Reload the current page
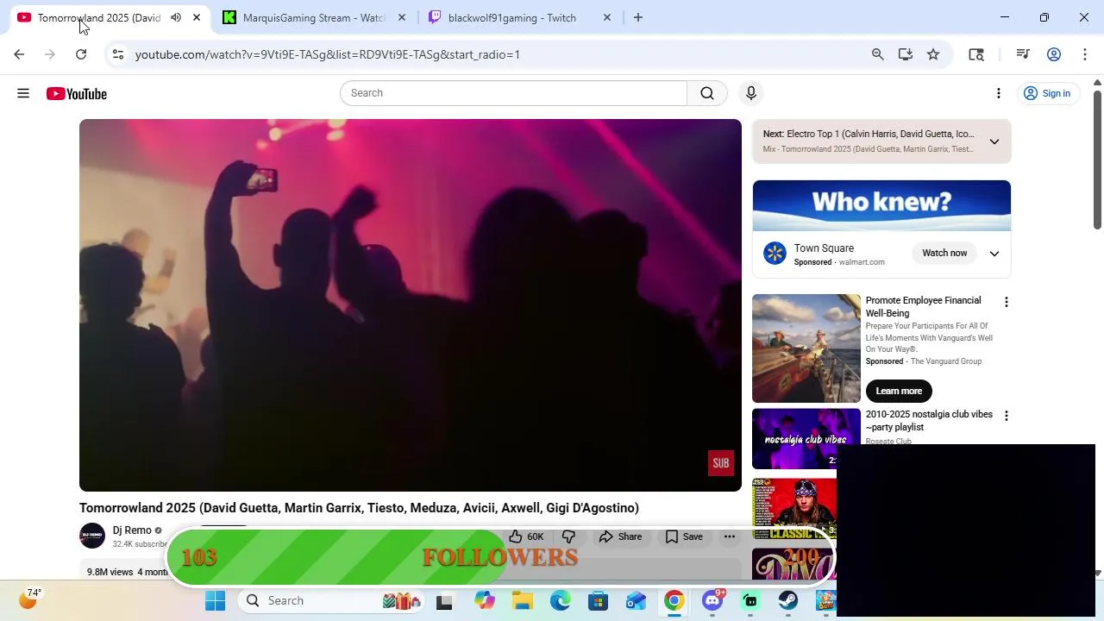Screen dimensions: 1104x621 click(81, 54)
